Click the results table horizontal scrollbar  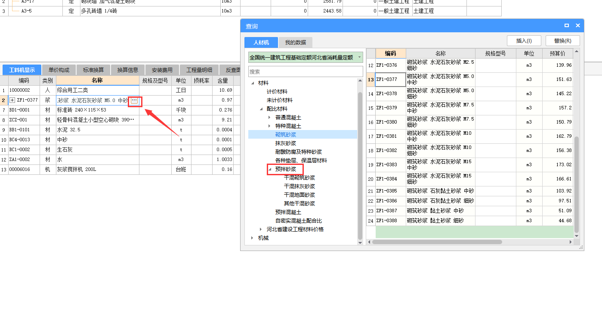437,242
